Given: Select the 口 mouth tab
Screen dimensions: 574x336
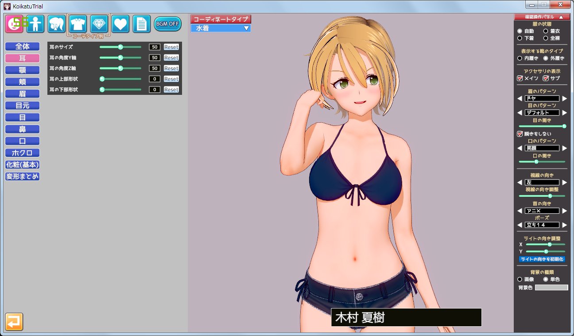Looking at the screenshot, I should (x=23, y=141).
